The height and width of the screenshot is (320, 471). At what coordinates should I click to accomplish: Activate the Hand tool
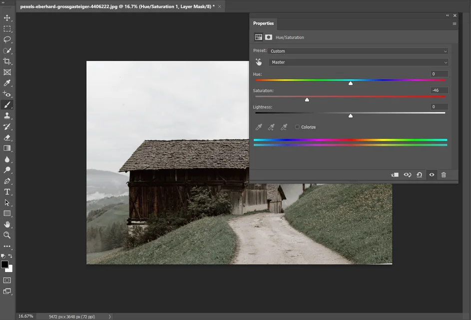pos(7,224)
